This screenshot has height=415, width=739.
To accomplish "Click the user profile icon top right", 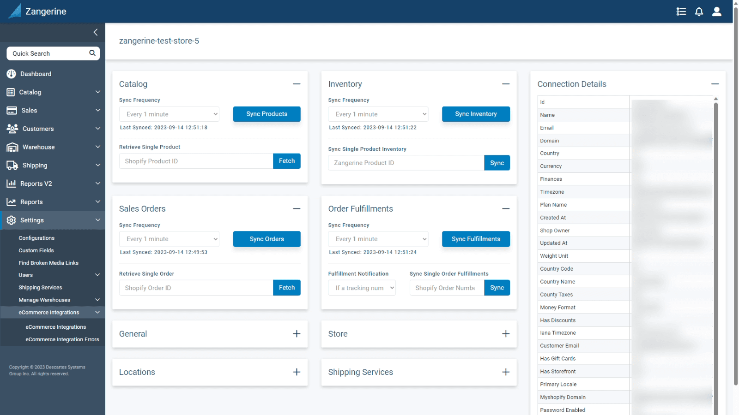I will [x=716, y=12].
